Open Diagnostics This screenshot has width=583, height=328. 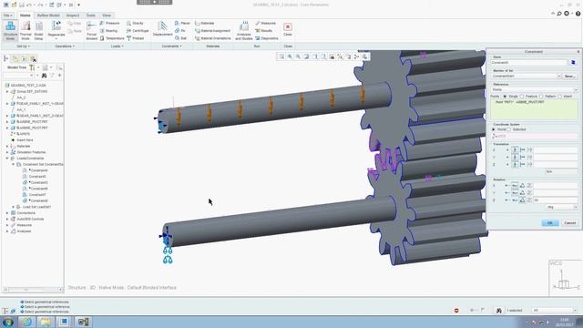267,38
